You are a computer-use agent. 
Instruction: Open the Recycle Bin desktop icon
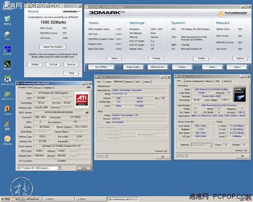(x=7, y=19)
